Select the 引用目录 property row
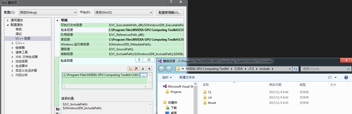This screenshot has width=352, height=114. [x=121, y=35]
